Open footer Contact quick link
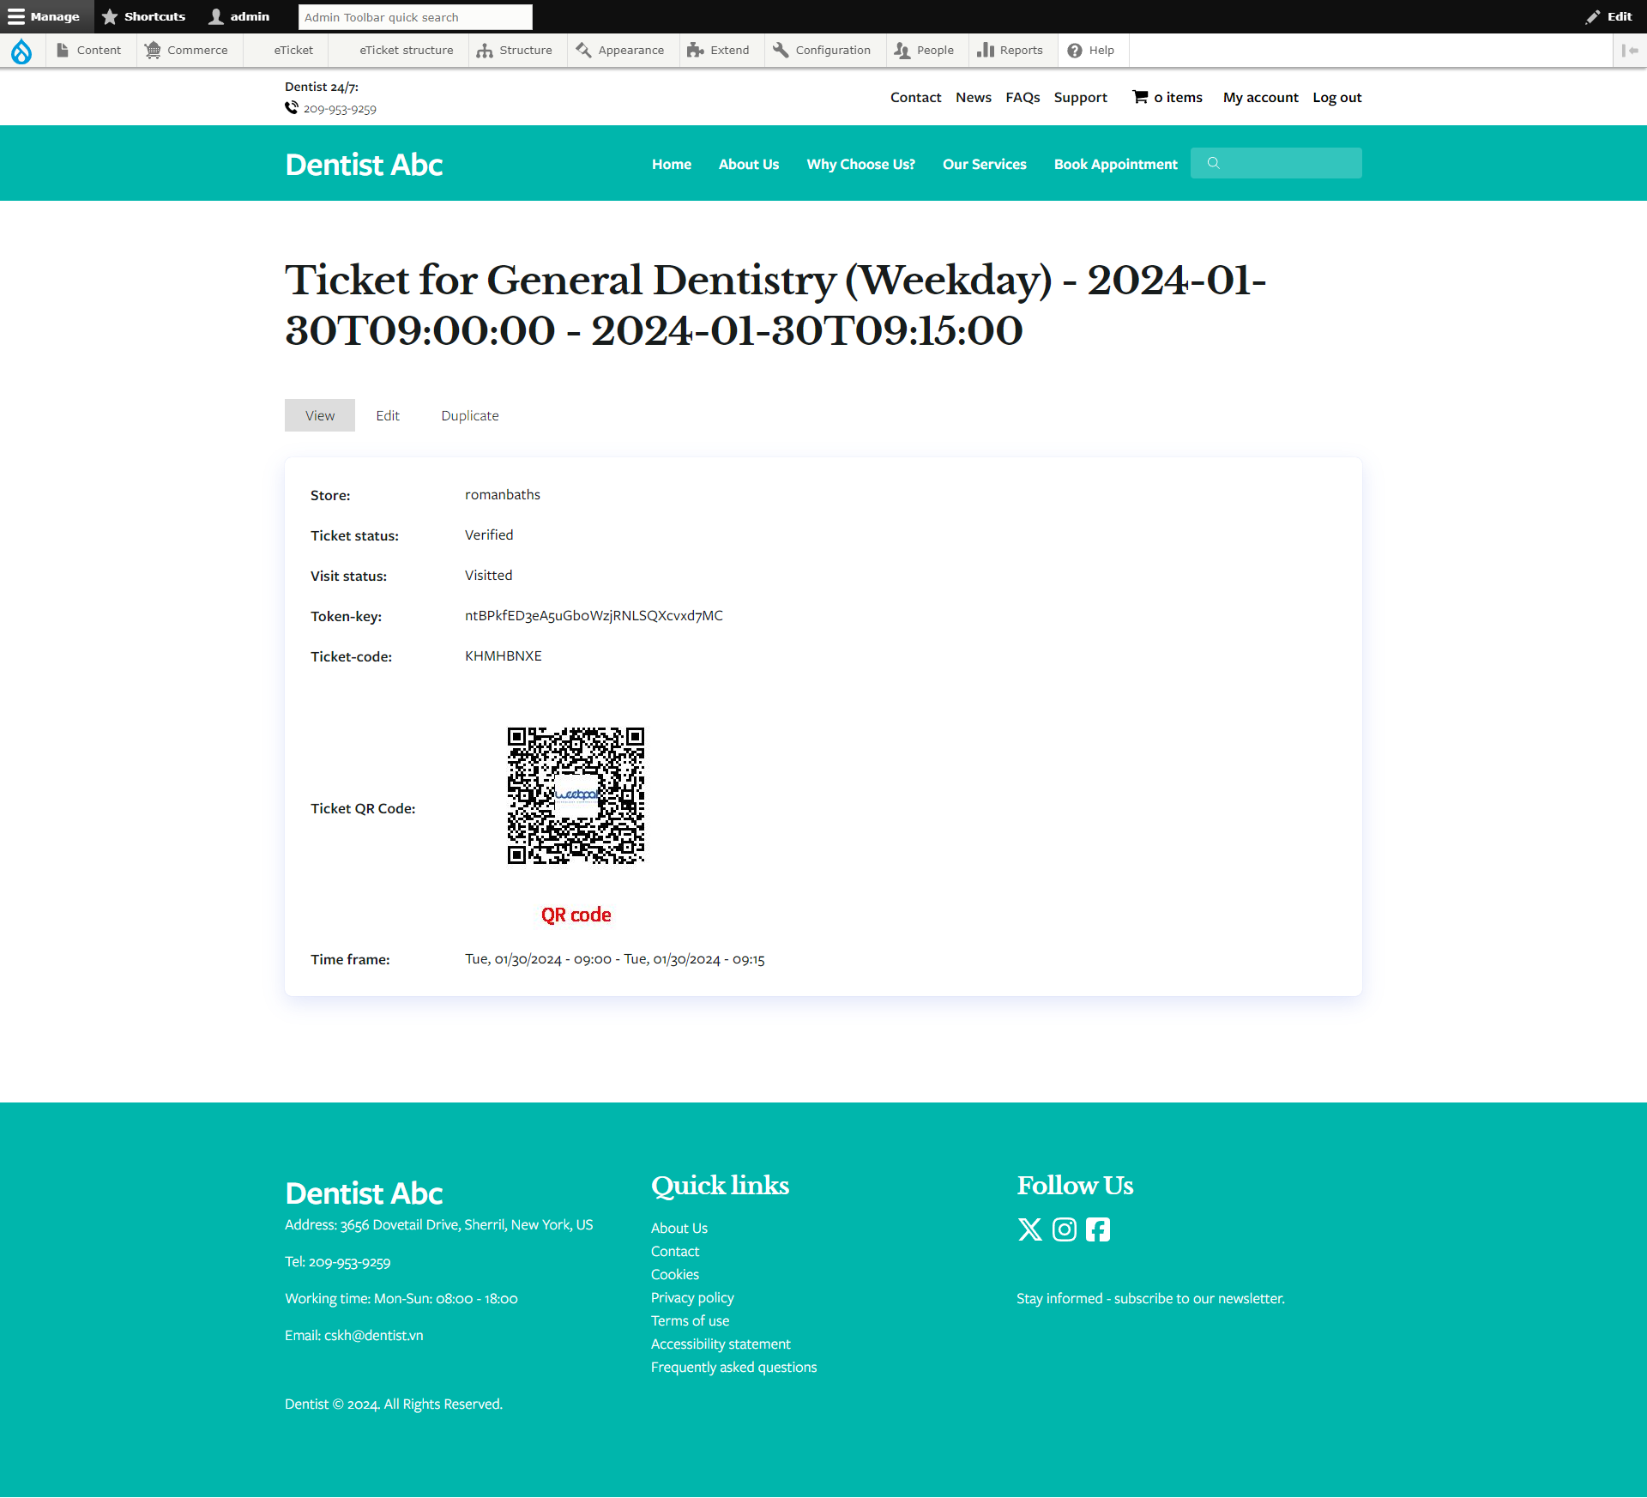Image resolution: width=1647 pixels, height=1498 pixels. coord(675,1251)
